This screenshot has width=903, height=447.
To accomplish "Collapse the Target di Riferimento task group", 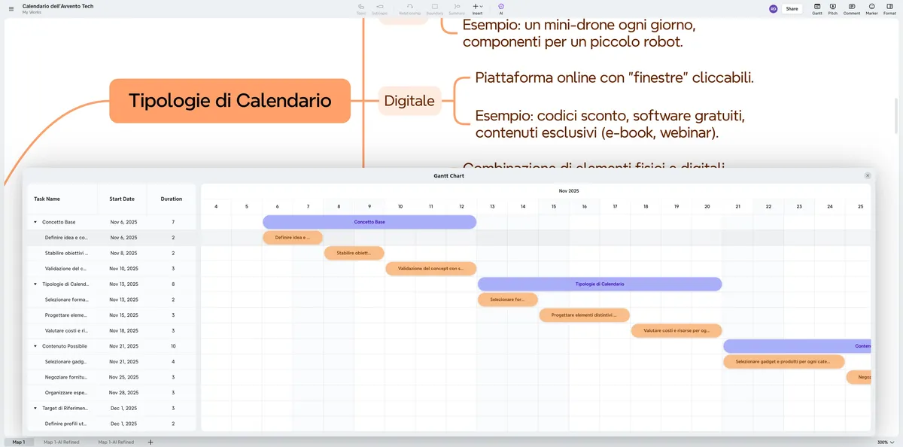I will coord(35,409).
